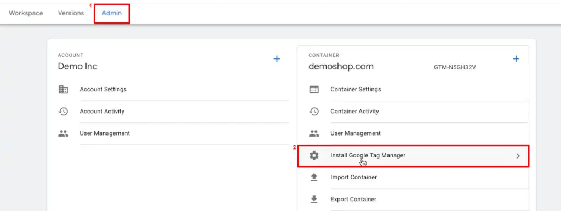Click the people icon in Container column
Screen dimensions: 561x211
(314, 133)
